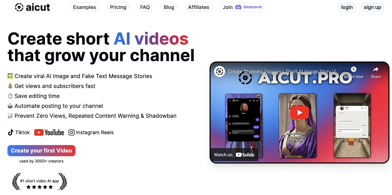Click the sign up button

click(x=372, y=7)
